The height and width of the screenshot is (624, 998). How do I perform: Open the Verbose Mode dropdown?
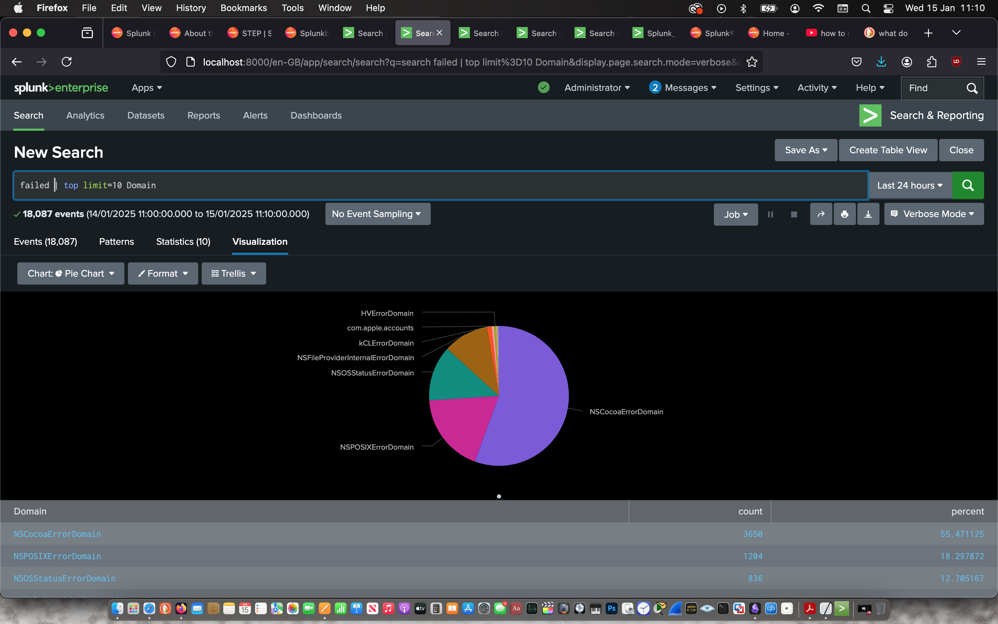[934, 214]
